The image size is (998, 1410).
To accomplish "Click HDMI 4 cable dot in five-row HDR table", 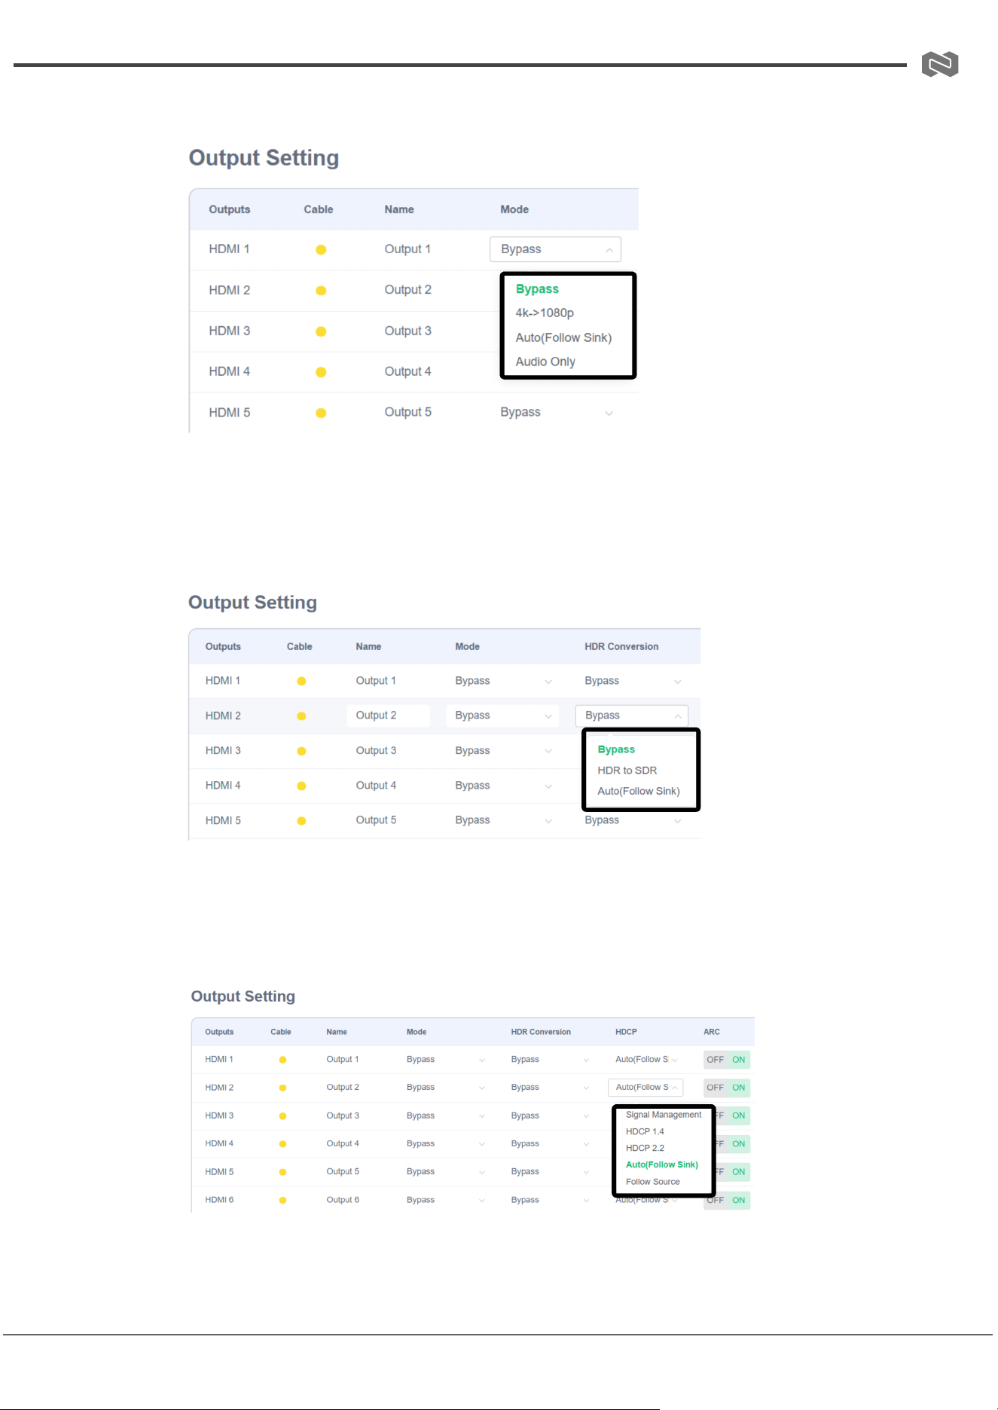I will pyautogui.click(x=301, y=786).
